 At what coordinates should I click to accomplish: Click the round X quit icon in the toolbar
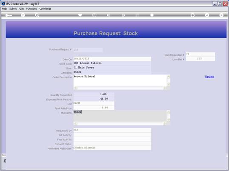point(221,15)
